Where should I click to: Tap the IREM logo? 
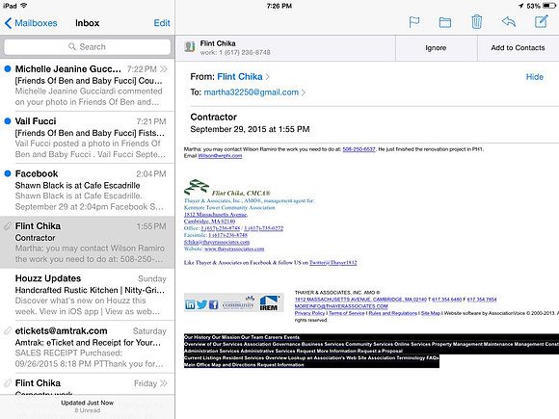coord(269,303)
